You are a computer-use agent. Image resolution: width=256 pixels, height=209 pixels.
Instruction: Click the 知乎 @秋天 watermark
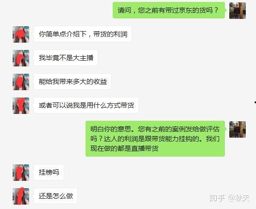pos(229,198)
